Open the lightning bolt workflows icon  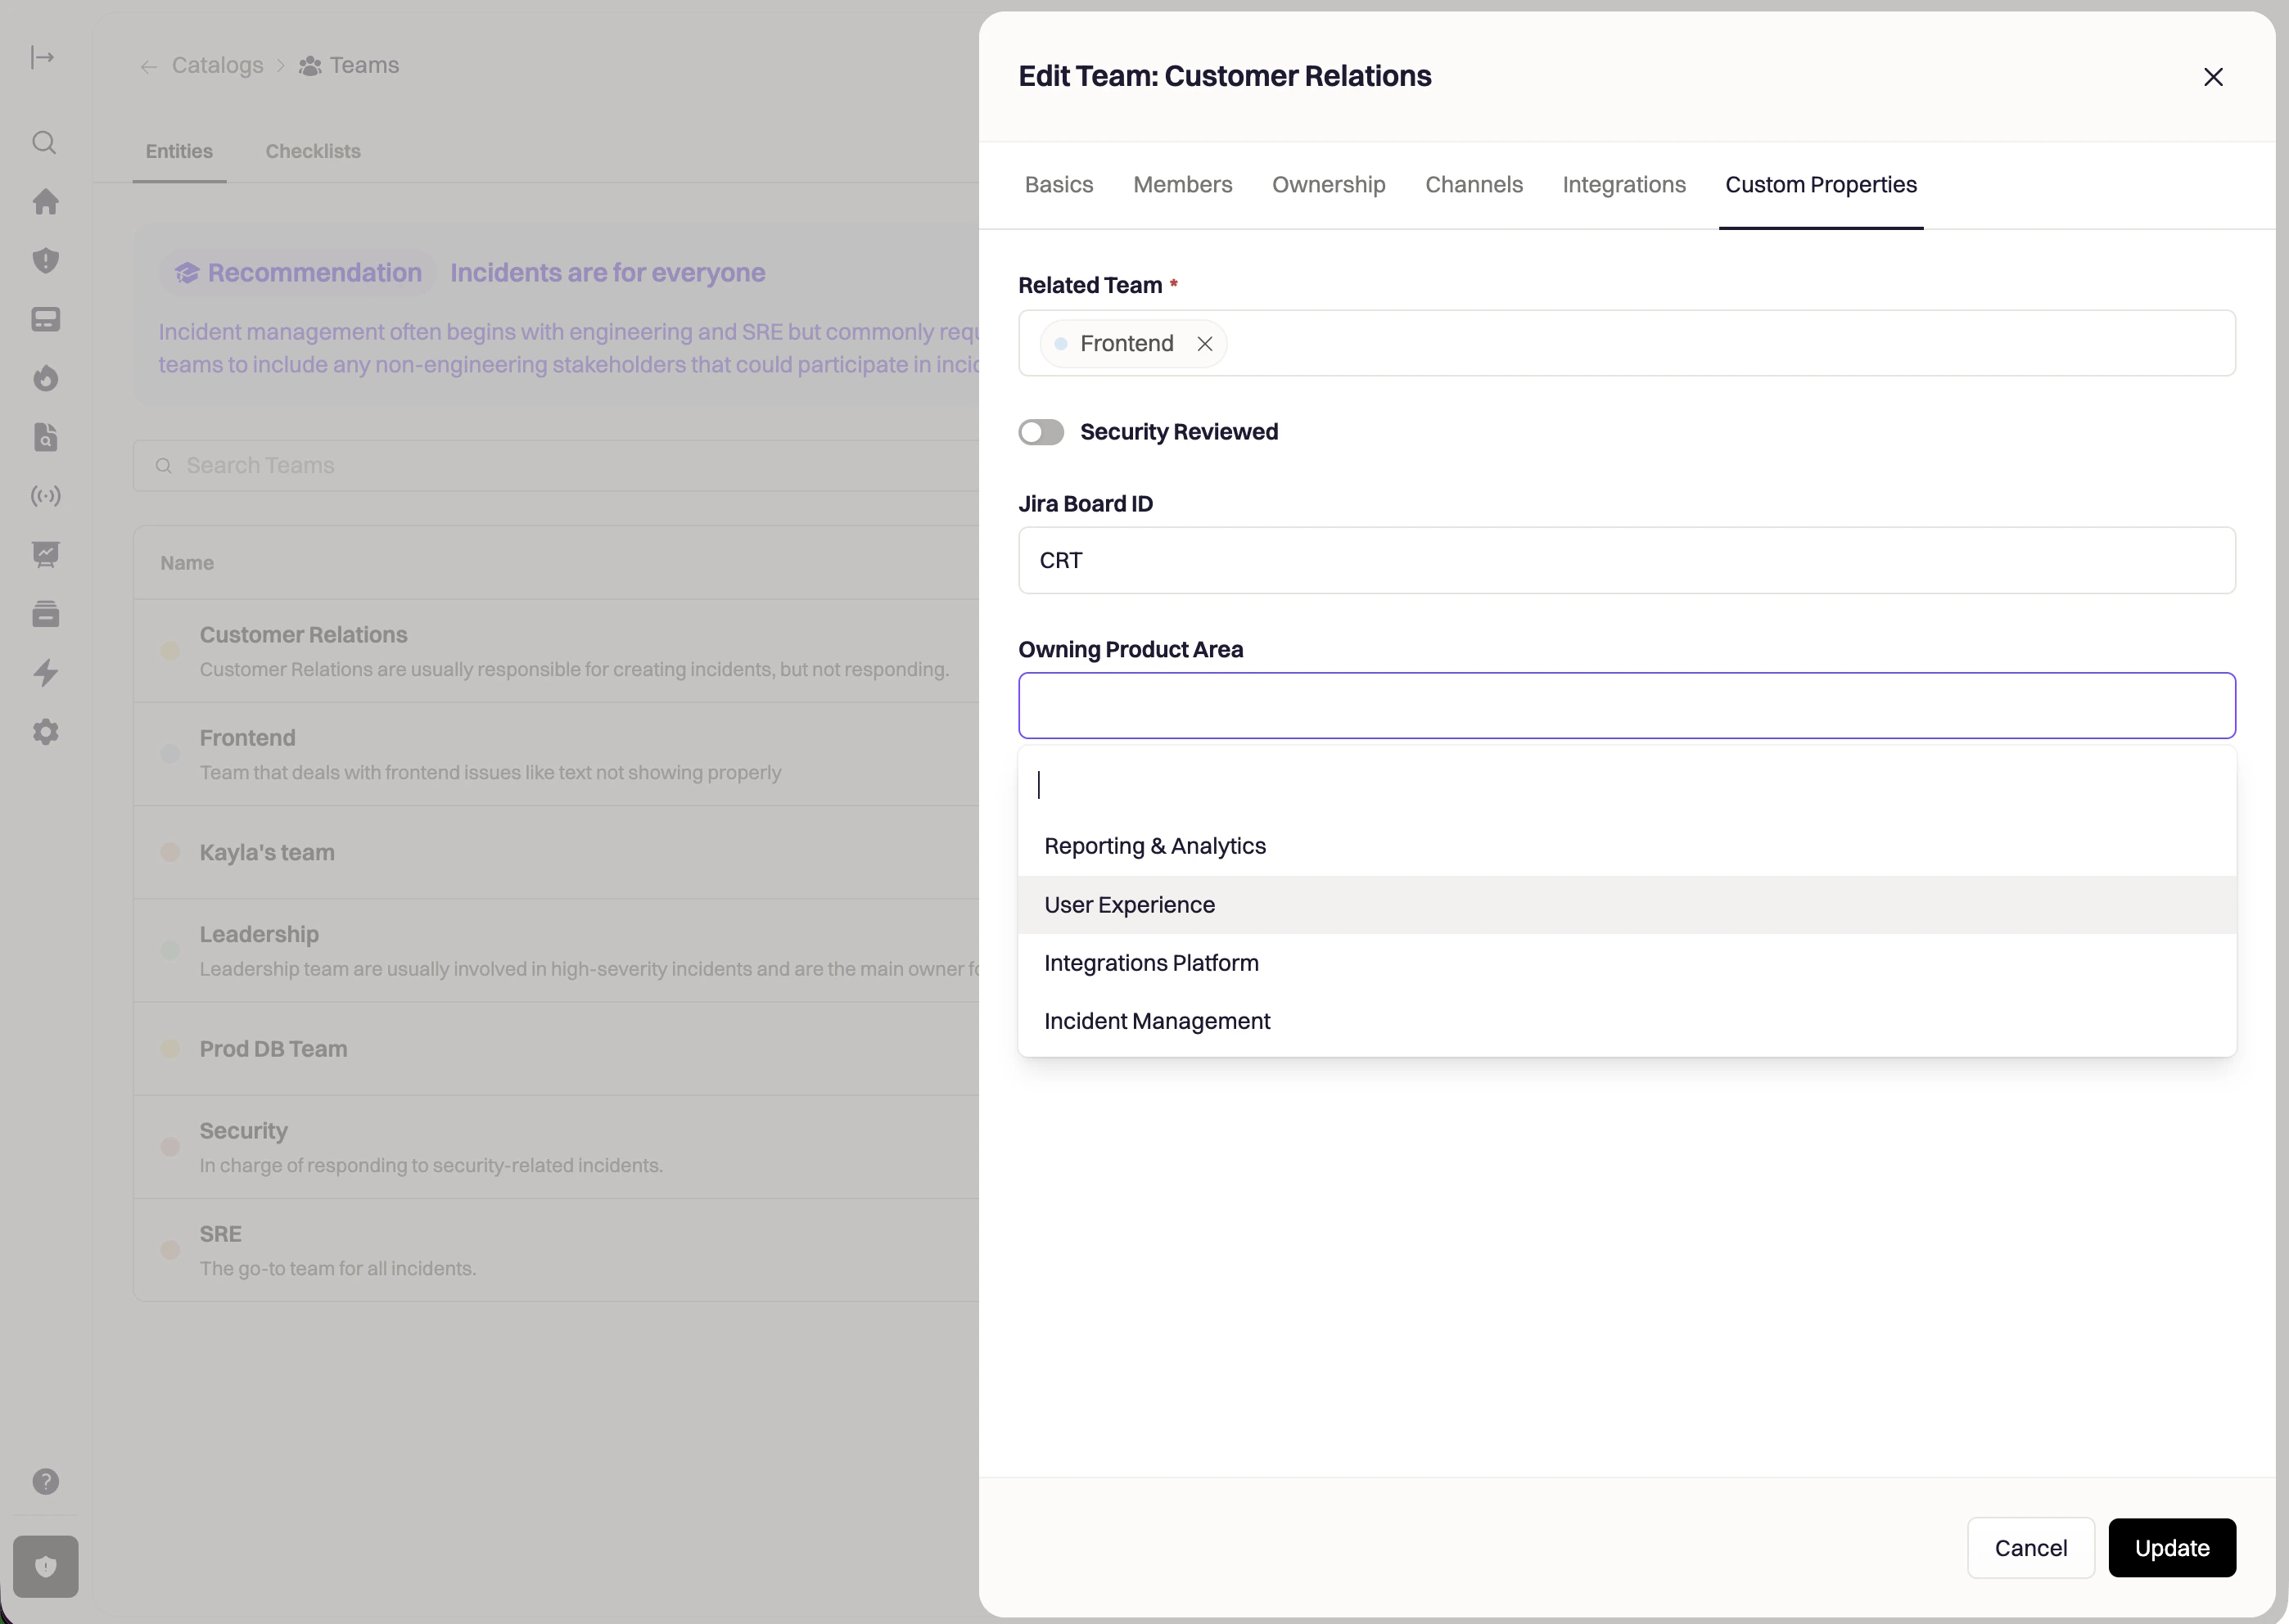[45, 673]
